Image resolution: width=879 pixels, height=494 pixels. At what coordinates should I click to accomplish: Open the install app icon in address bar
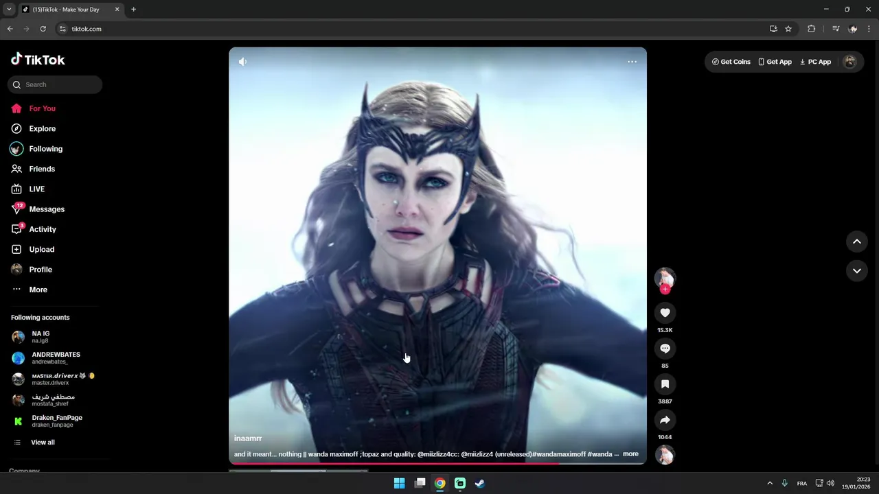773,29
